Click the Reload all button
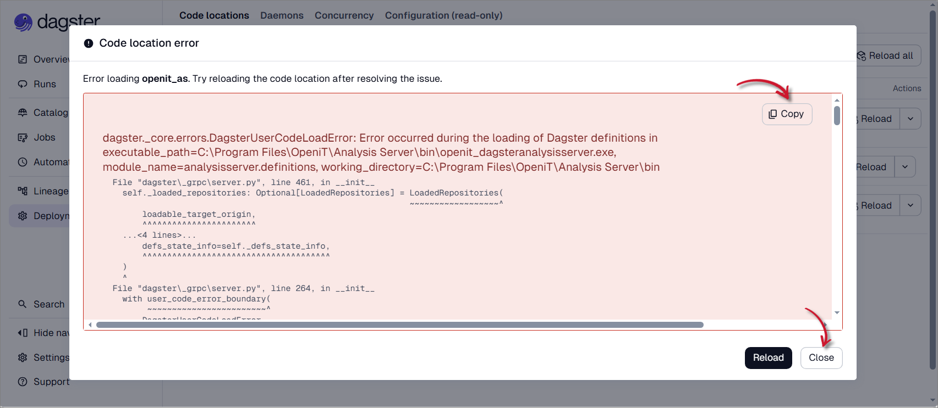This screenshot has width=938, height=408. [x=888, y=55]
